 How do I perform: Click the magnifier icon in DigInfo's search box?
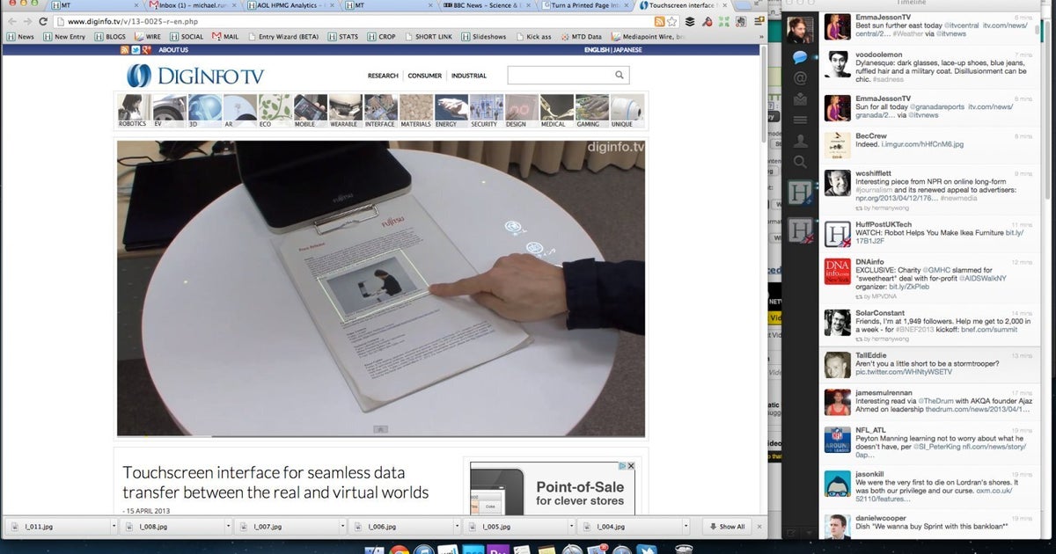(x=620, y=76)
